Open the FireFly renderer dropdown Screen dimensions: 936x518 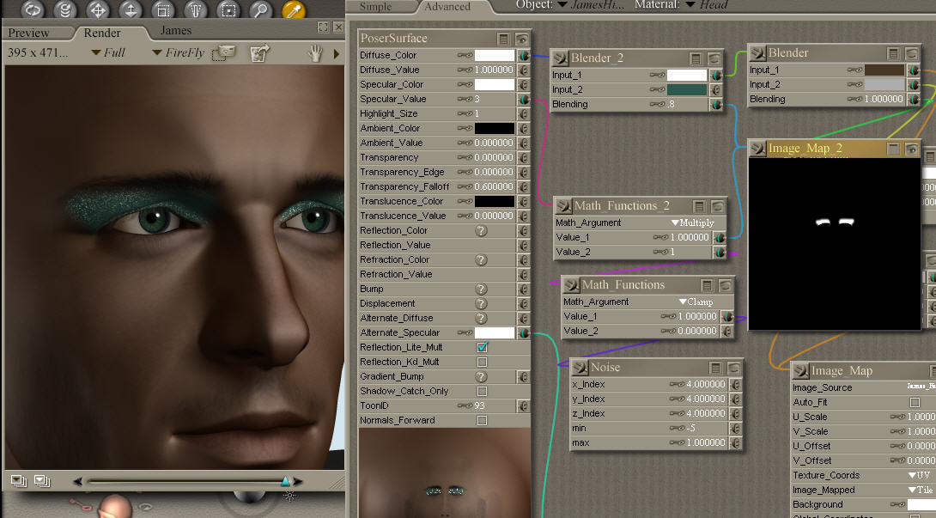click(179, 52)
